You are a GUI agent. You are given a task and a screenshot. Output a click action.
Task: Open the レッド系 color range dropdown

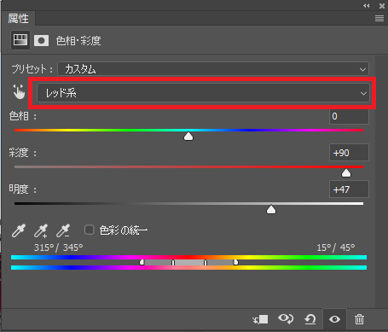(x=203, y=93)
